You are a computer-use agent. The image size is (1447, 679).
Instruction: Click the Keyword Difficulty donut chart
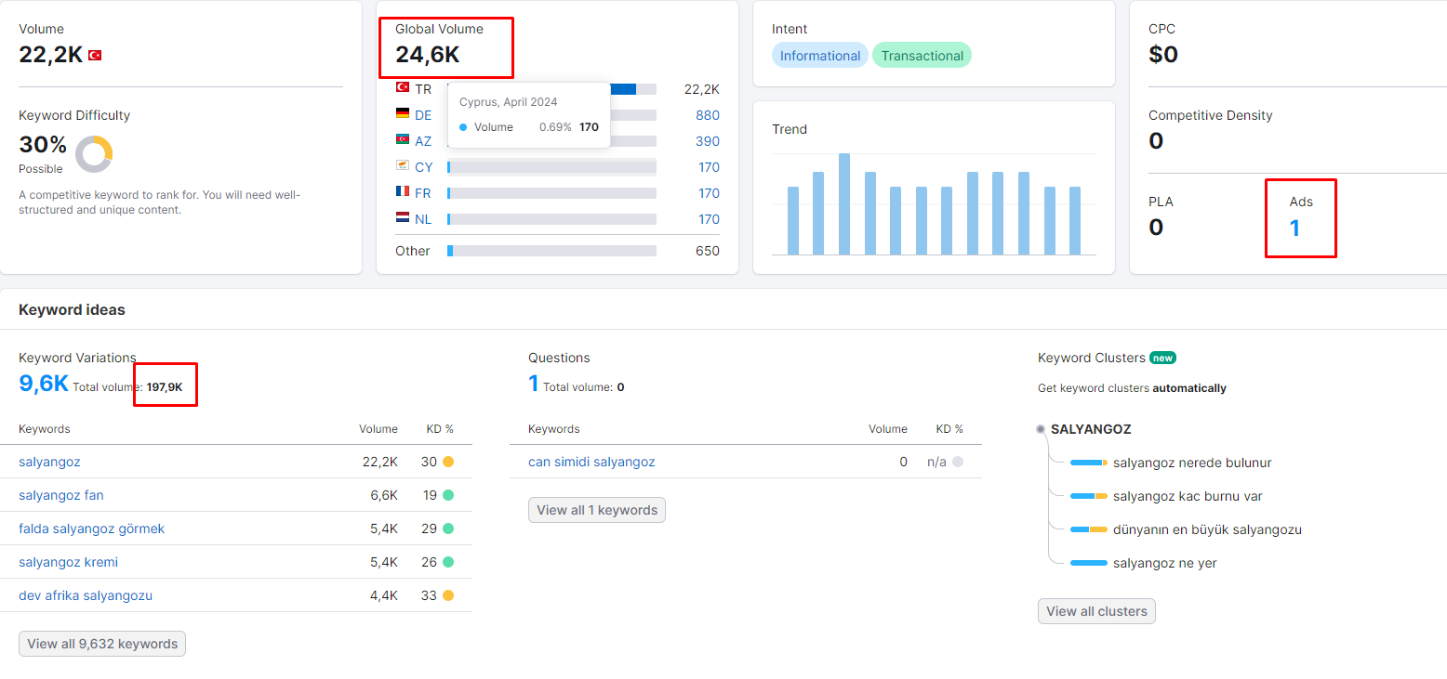(x=94, y=154)
